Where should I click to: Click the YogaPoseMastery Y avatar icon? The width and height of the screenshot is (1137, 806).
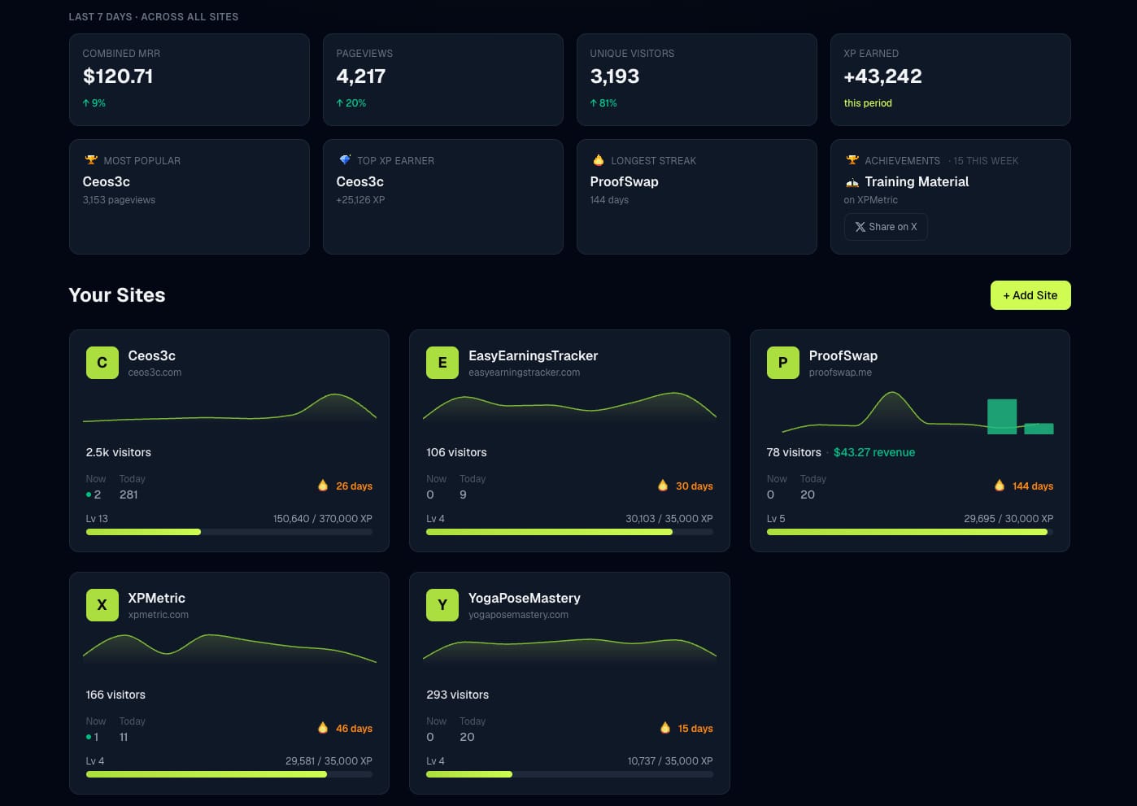pos(442,605)
